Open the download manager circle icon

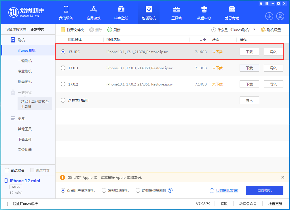[269, 16]
